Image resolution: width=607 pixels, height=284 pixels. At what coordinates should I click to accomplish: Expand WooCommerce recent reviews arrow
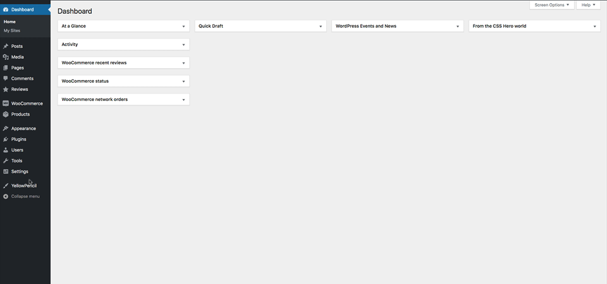pos(183,63)
